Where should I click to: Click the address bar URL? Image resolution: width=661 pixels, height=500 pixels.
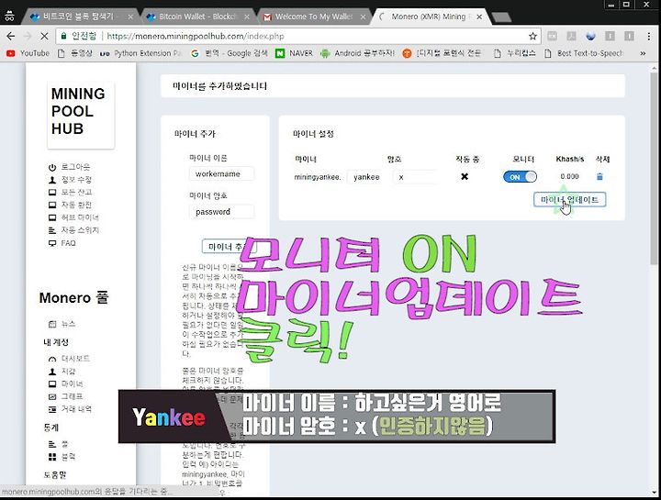(x=196, y=36)
